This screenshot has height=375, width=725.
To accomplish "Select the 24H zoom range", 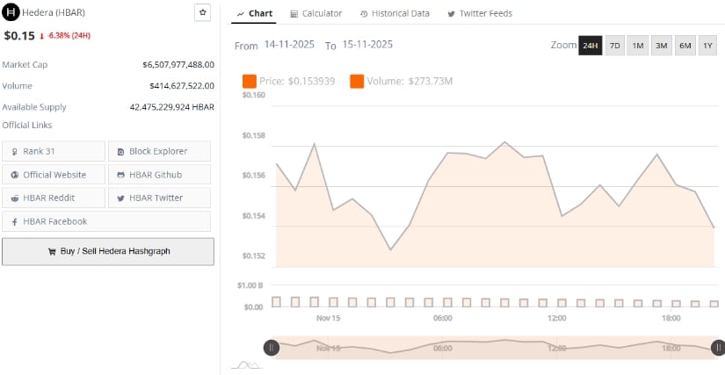I will coord(590,46).
